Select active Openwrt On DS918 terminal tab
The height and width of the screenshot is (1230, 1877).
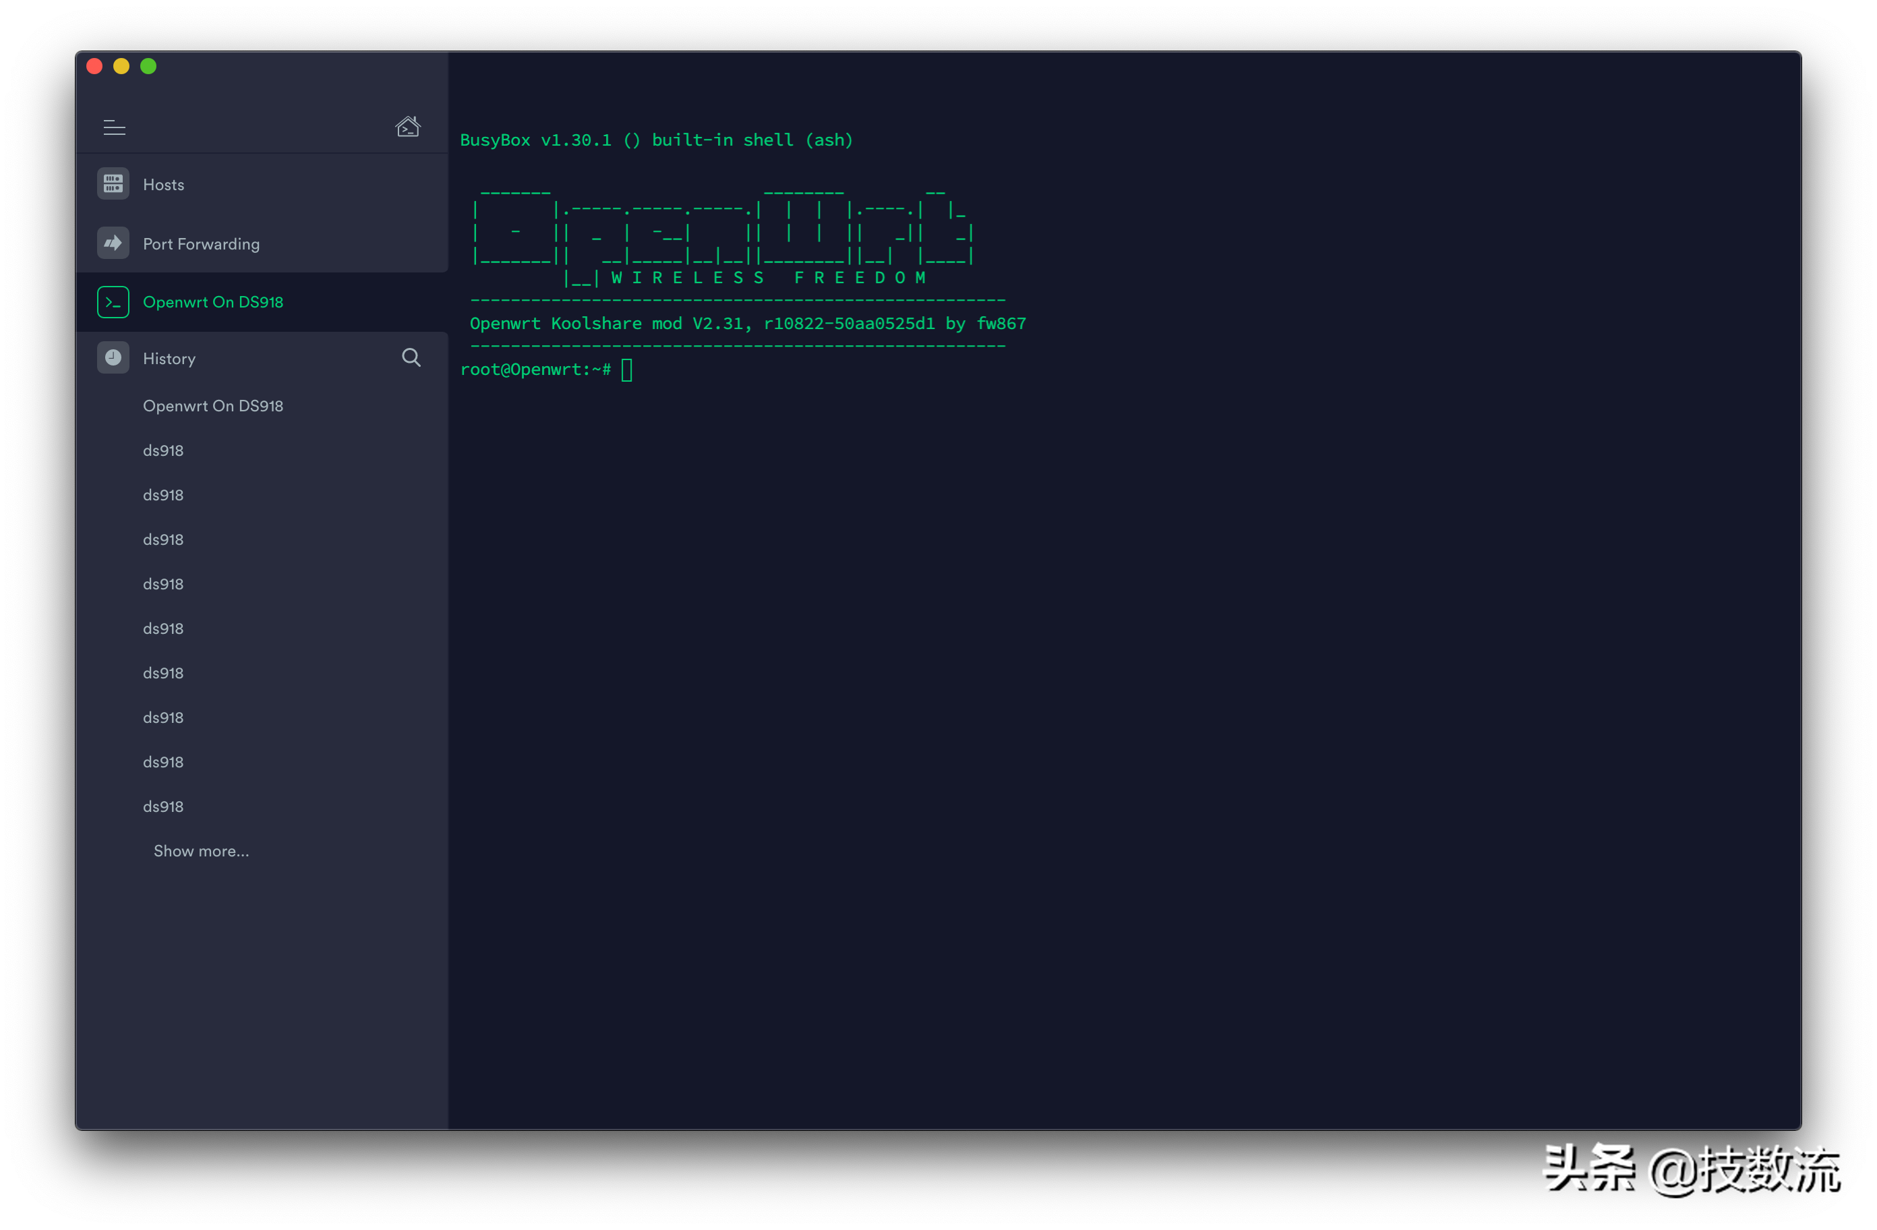(x=212, y=302)
